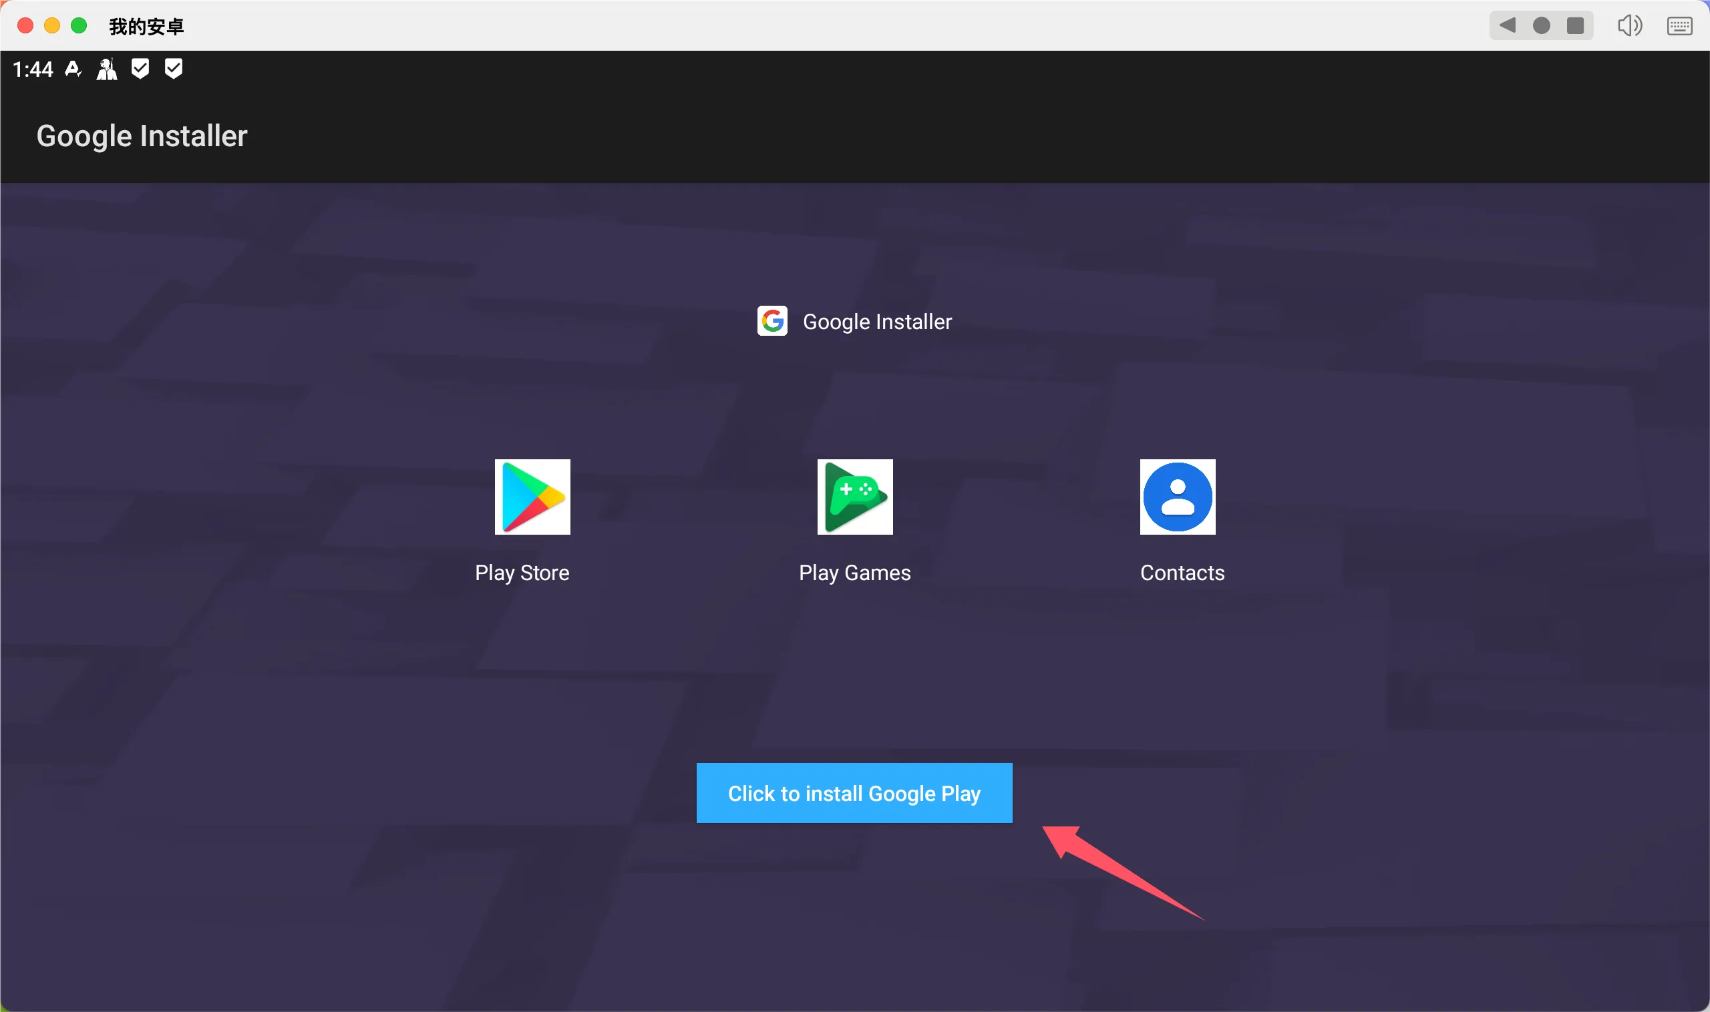Tap the Android home circle button
Viewport: 1710px width, 1012px height.
(1542, 26)
